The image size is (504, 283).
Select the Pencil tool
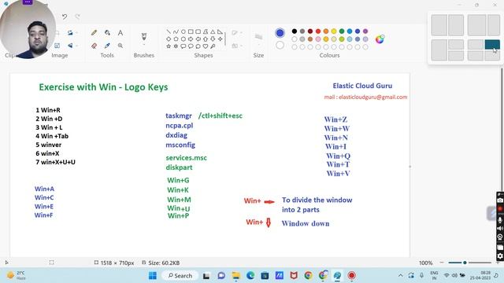tap(94, 32)
